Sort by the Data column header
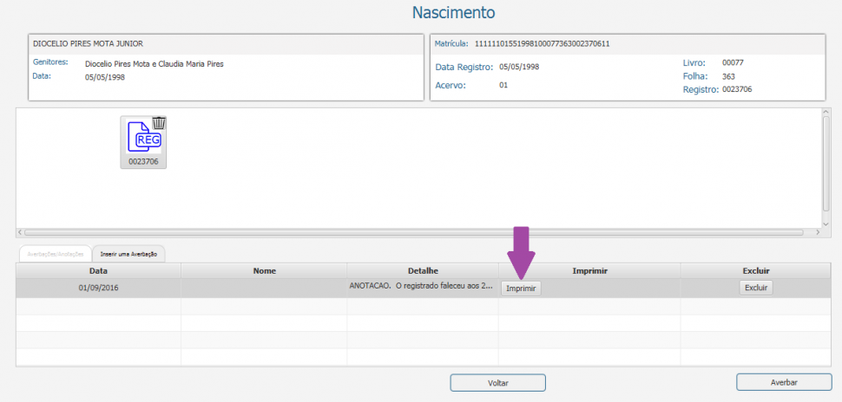842x402 pixels. pos(98,270)
